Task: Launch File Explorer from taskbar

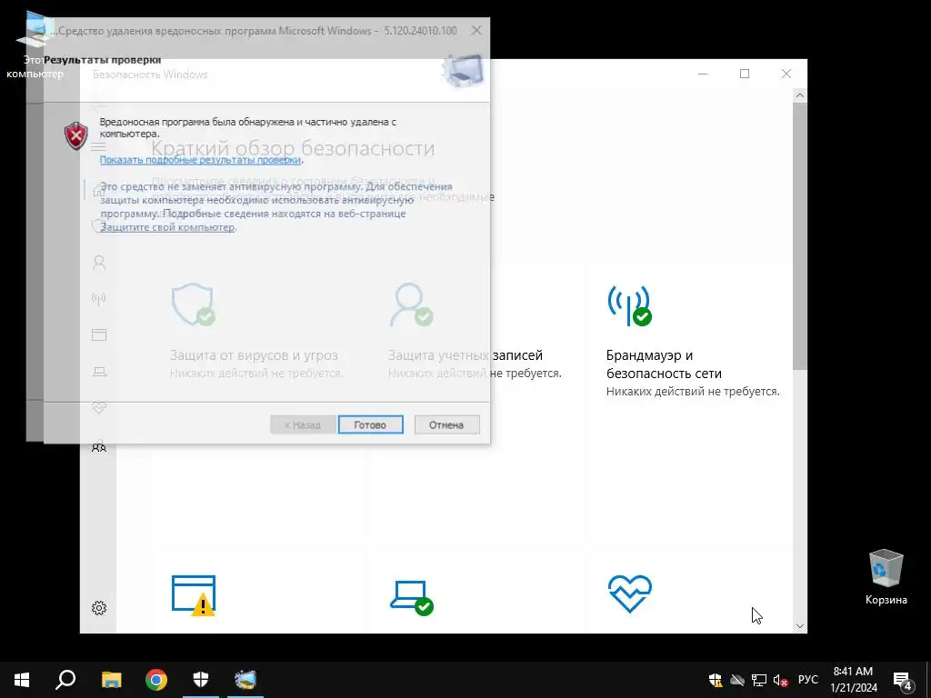Action: point(111,680)
